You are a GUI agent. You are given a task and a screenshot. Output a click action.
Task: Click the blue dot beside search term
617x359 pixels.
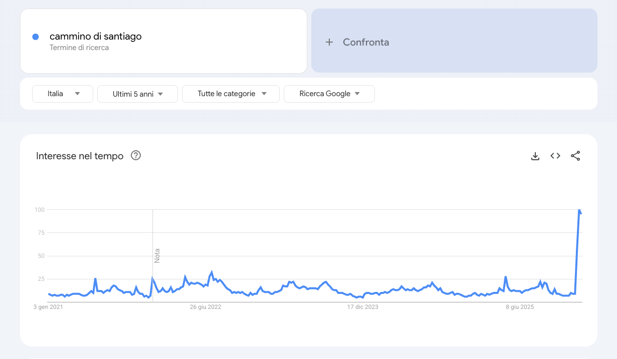click(36, 37)
